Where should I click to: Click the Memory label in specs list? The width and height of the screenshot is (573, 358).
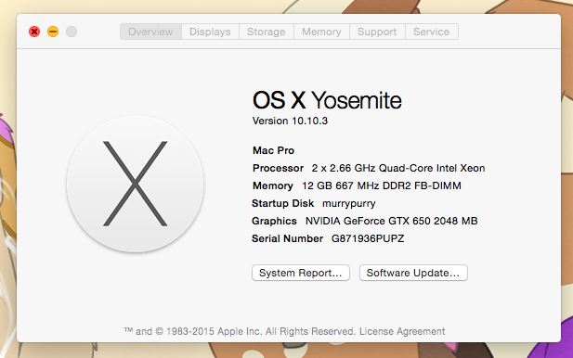pyautogui.click(x=273, y=185)
